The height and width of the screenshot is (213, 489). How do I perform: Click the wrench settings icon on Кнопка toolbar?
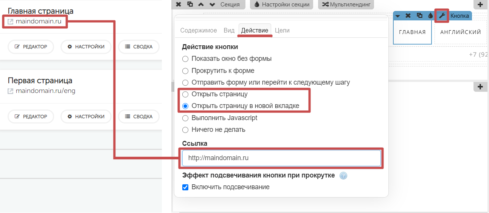pos(441,16)
